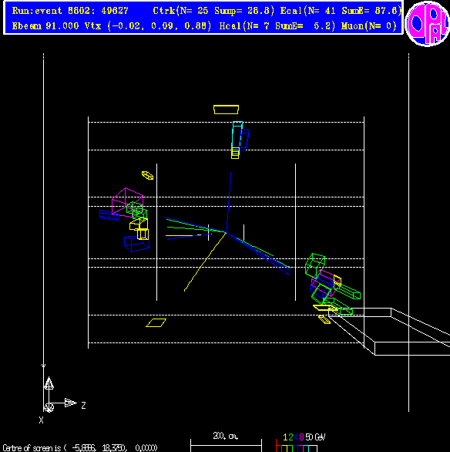Click the yellow 1 GeV legend swatch
The image size is (450, 452).
[284, 449]
